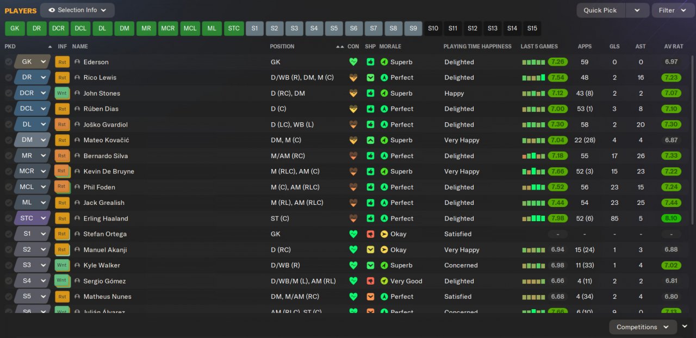The height and width of the screenshot is (338, 696).
Task: Toggle the selection check for John Stones
Action: 9,93
